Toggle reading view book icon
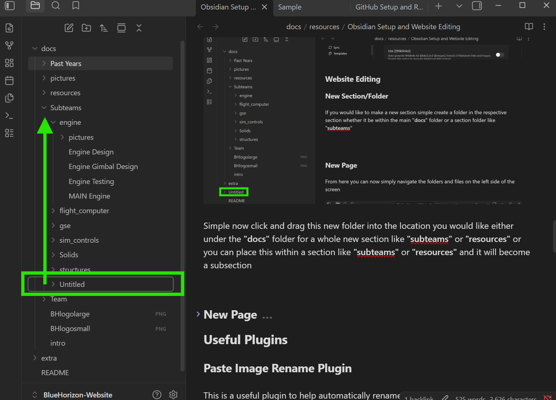Screen dimensions: 556x400 point(529,27)
